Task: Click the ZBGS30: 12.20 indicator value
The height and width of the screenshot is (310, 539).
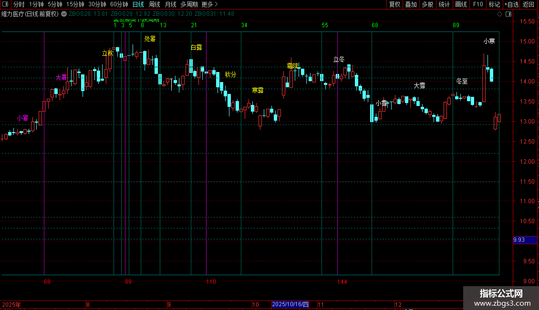Action: point(172,14)
